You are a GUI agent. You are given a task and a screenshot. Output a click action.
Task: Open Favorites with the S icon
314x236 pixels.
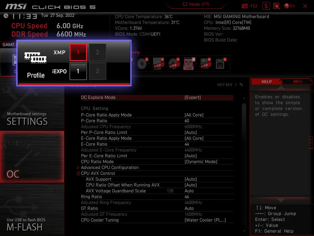(266, 6)
